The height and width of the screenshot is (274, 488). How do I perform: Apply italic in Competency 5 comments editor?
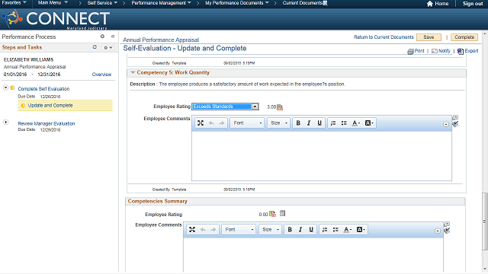(x=309, y=123)
